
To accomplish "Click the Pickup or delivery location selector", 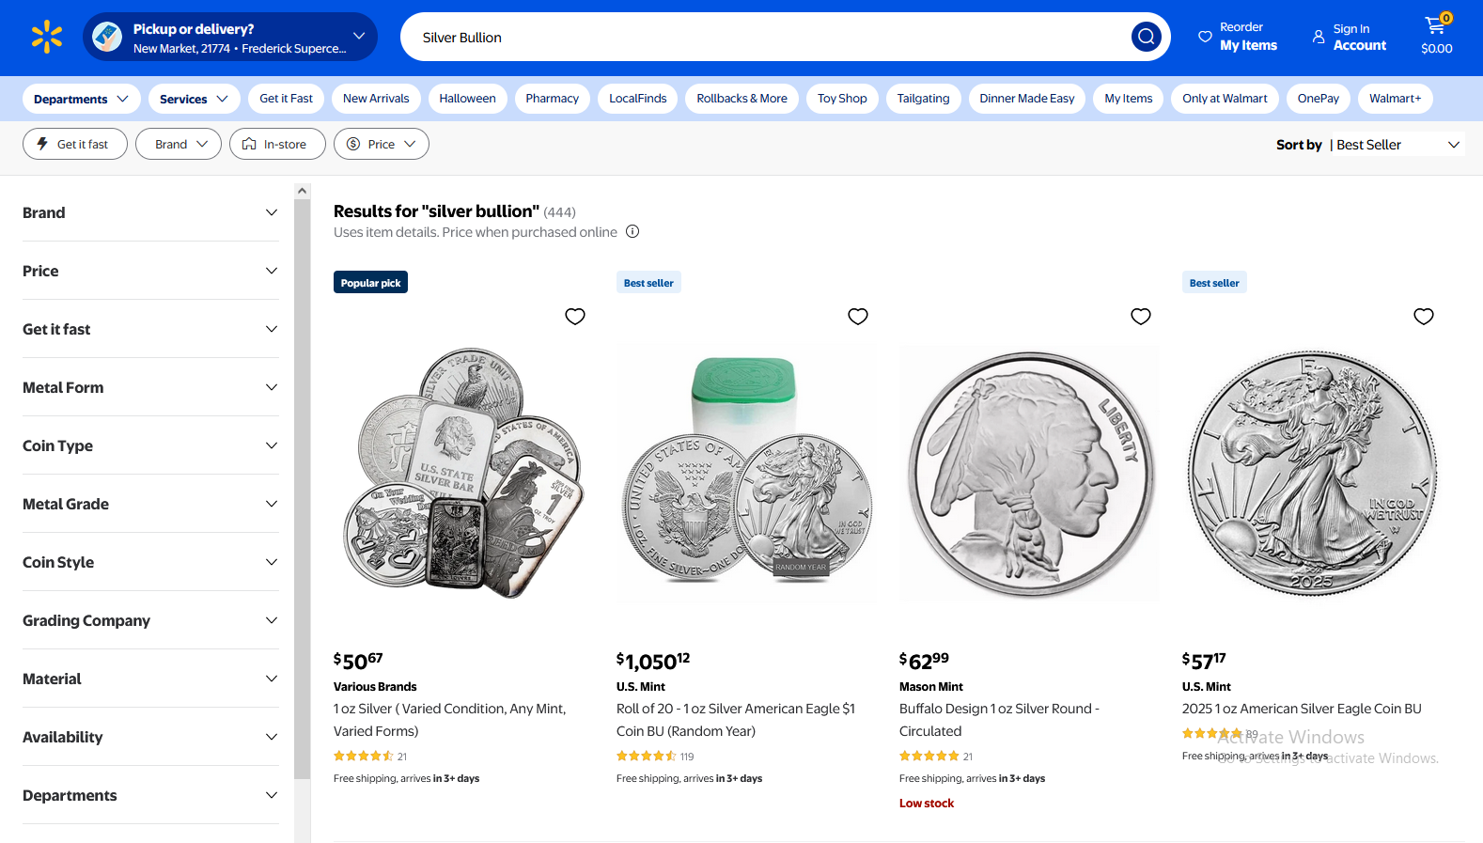I will click(230, 37).
